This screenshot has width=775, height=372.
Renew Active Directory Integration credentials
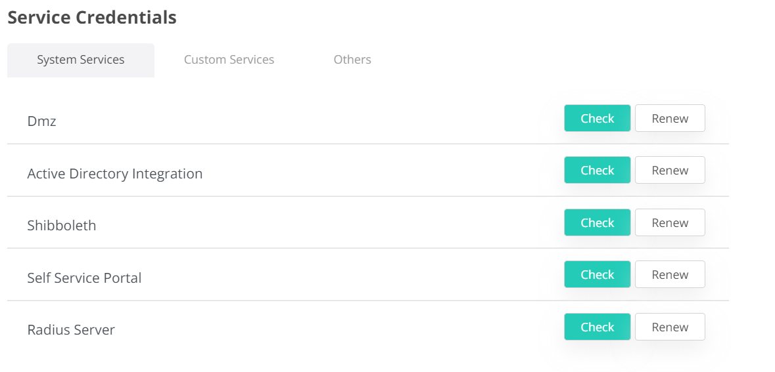[670, 171]
